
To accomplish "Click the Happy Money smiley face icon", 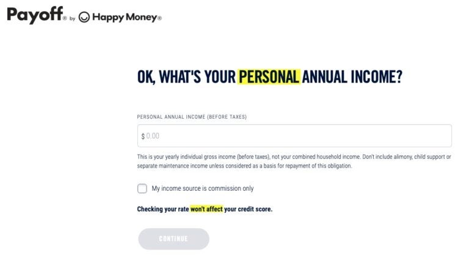I will [84, 17].
